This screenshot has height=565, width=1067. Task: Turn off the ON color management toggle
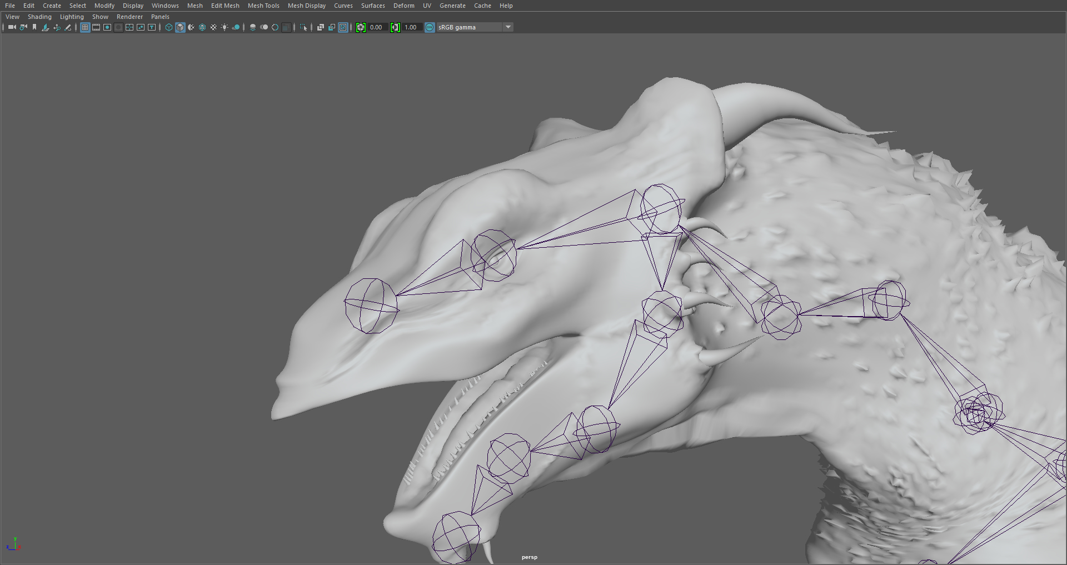tap(429, 27)
